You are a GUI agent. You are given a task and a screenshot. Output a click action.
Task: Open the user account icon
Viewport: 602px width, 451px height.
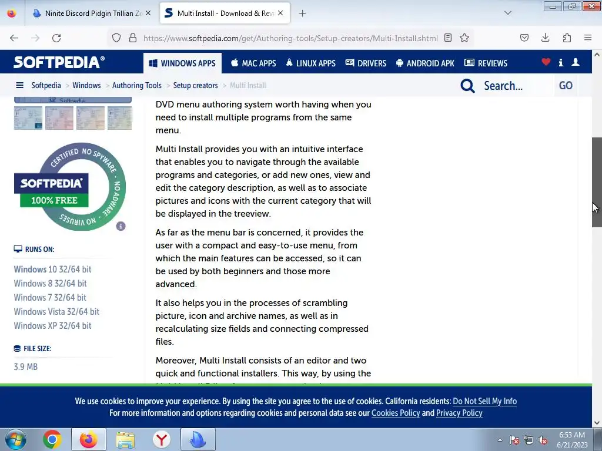tap(576, 62)
